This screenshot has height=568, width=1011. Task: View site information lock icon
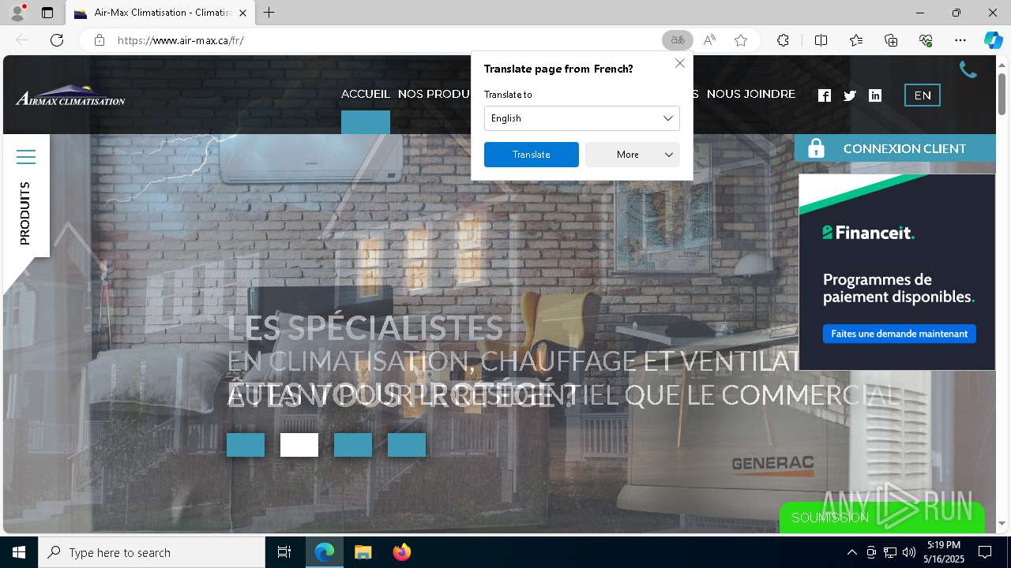99,40
